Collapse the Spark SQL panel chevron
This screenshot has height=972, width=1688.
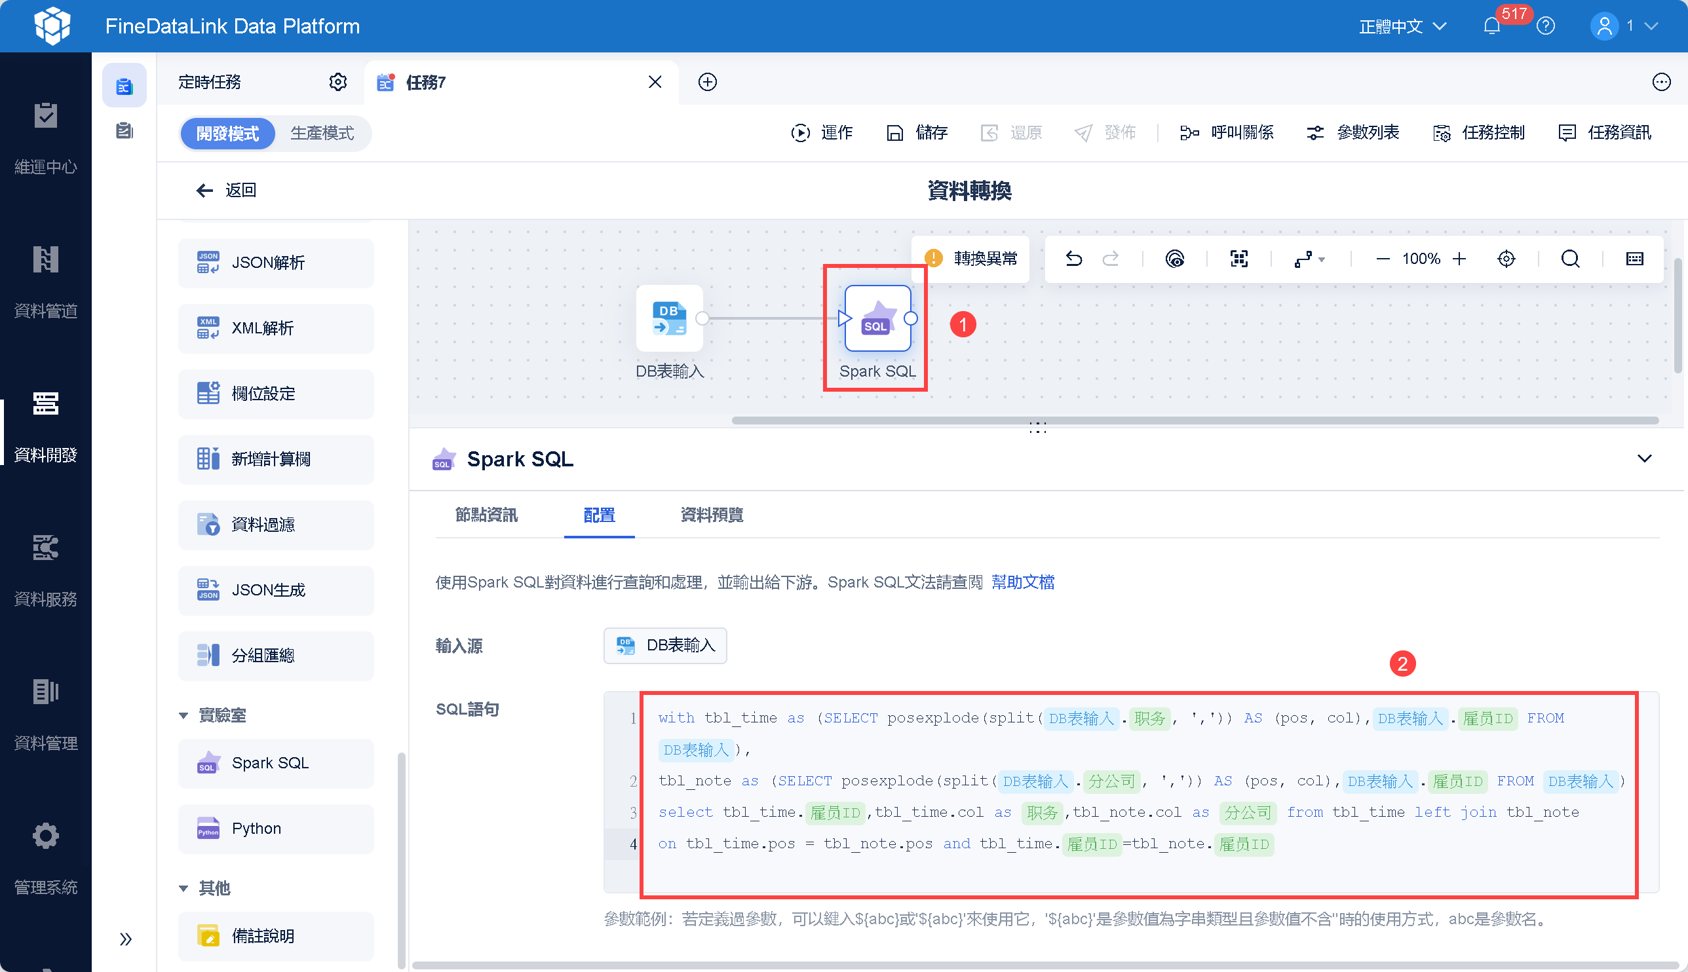point(1644,458)
